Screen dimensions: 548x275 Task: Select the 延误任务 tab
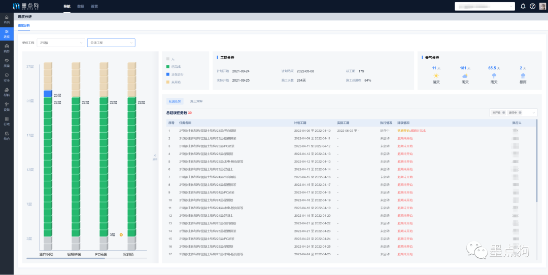175,101
